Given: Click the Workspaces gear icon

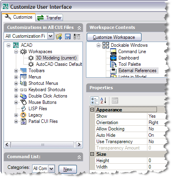Looking at the screenshot, I should click(x=23, y=52).
